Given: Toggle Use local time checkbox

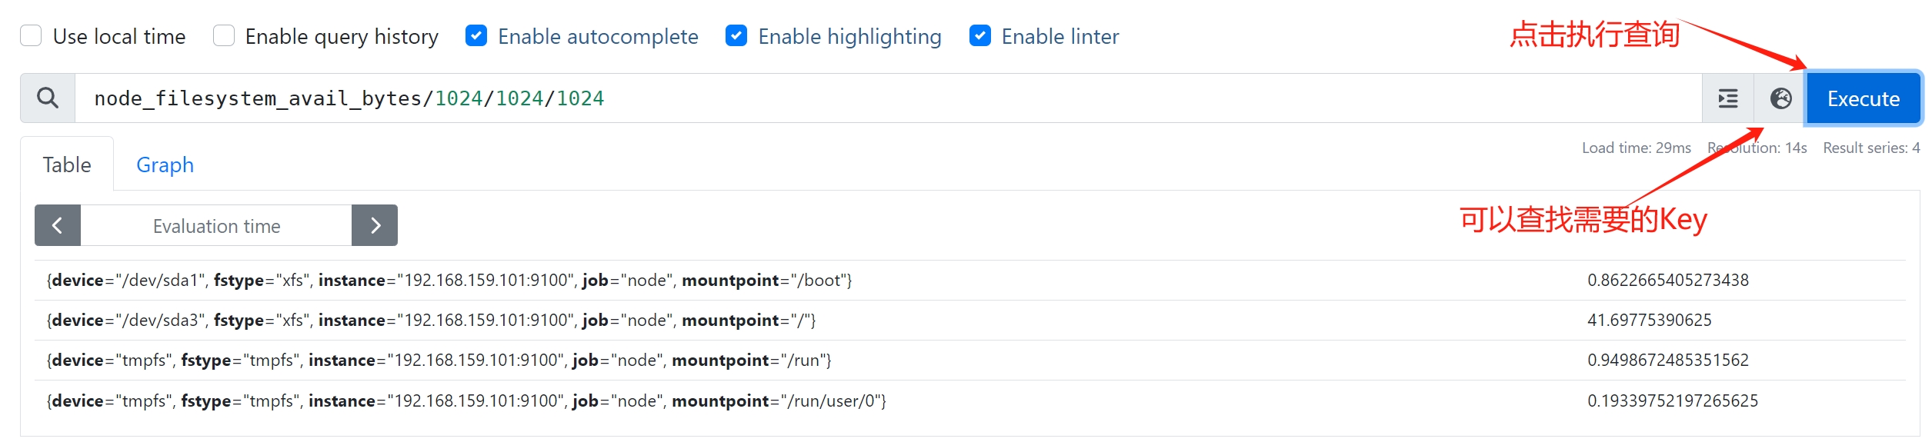Looking at the screenshot, I should click(x=31, y=36).
